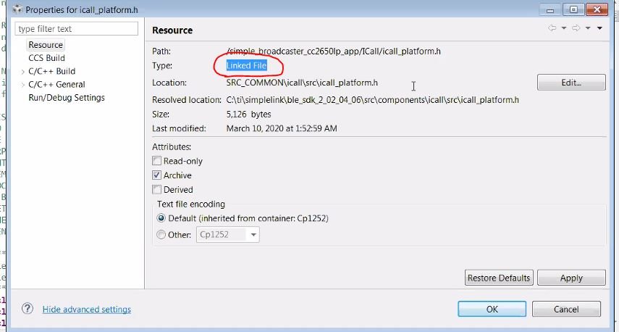619x332 pixels.
Task: Click the Back navigation arrow icon
Action: [x=552, y=28]
